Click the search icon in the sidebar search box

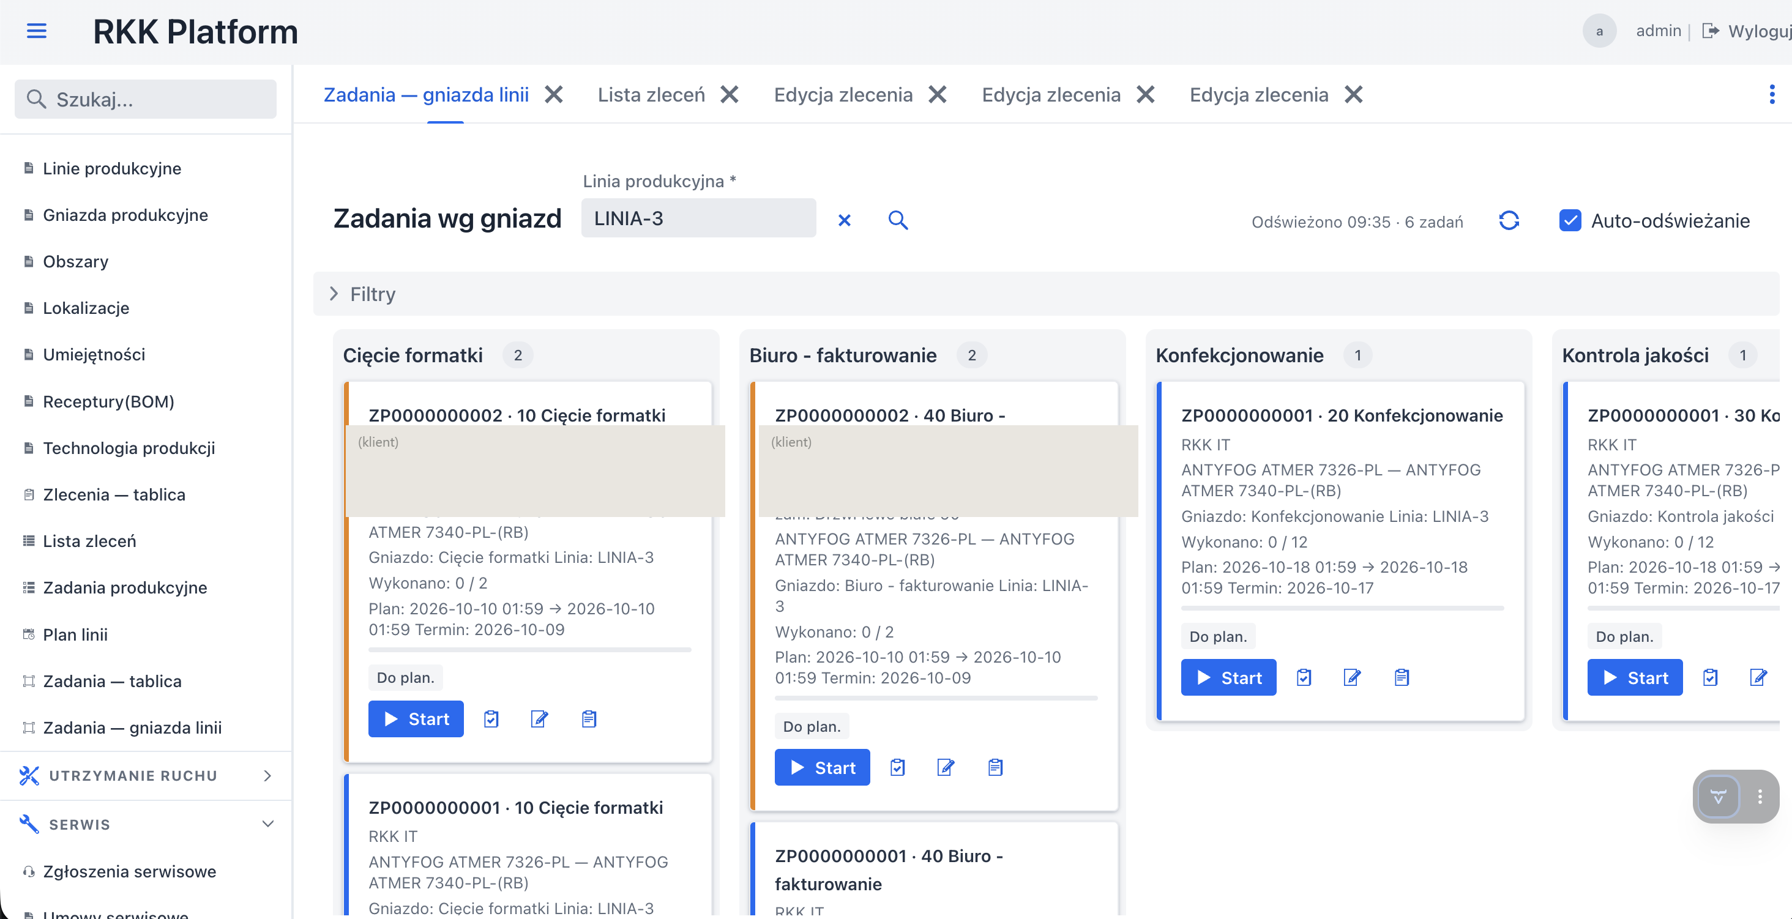coord(36,100)
